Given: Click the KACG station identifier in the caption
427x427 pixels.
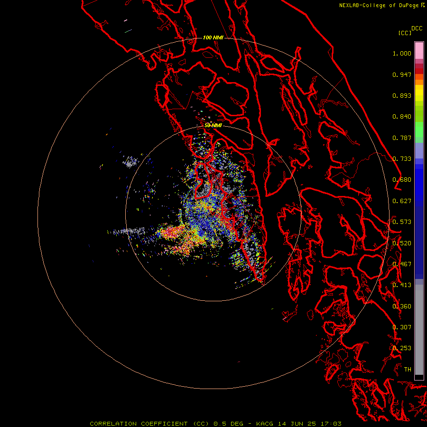Looking at the screenshot, I should click(x=264, y=424).
